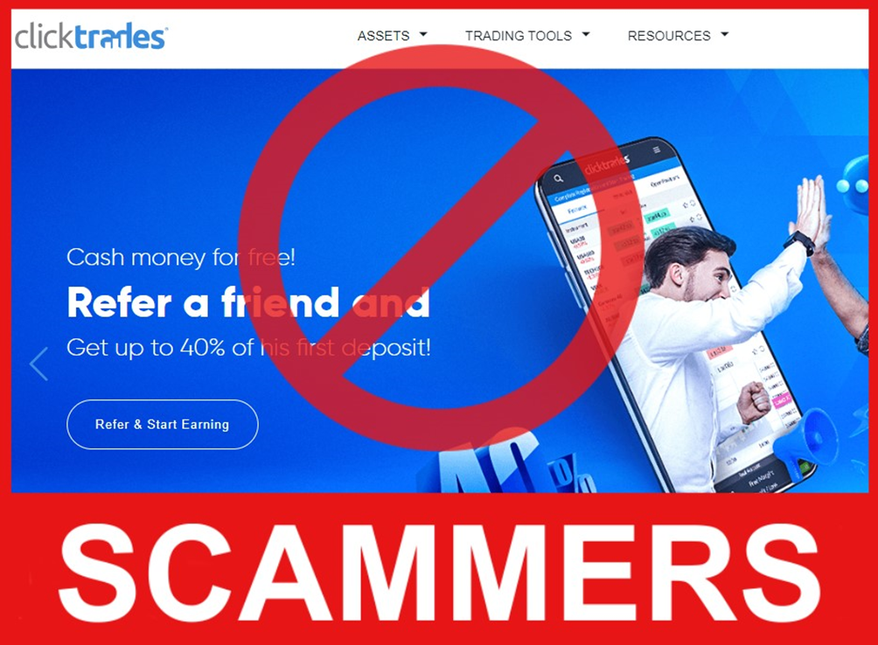Screen dimensions: 878x645
Task: Open the TRADING TOOLS menu
Action: pos(527,36)
